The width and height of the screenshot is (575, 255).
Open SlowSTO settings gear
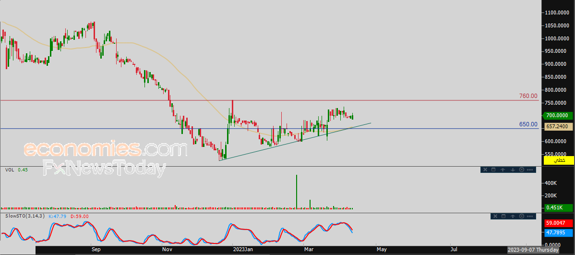(522, 217)
